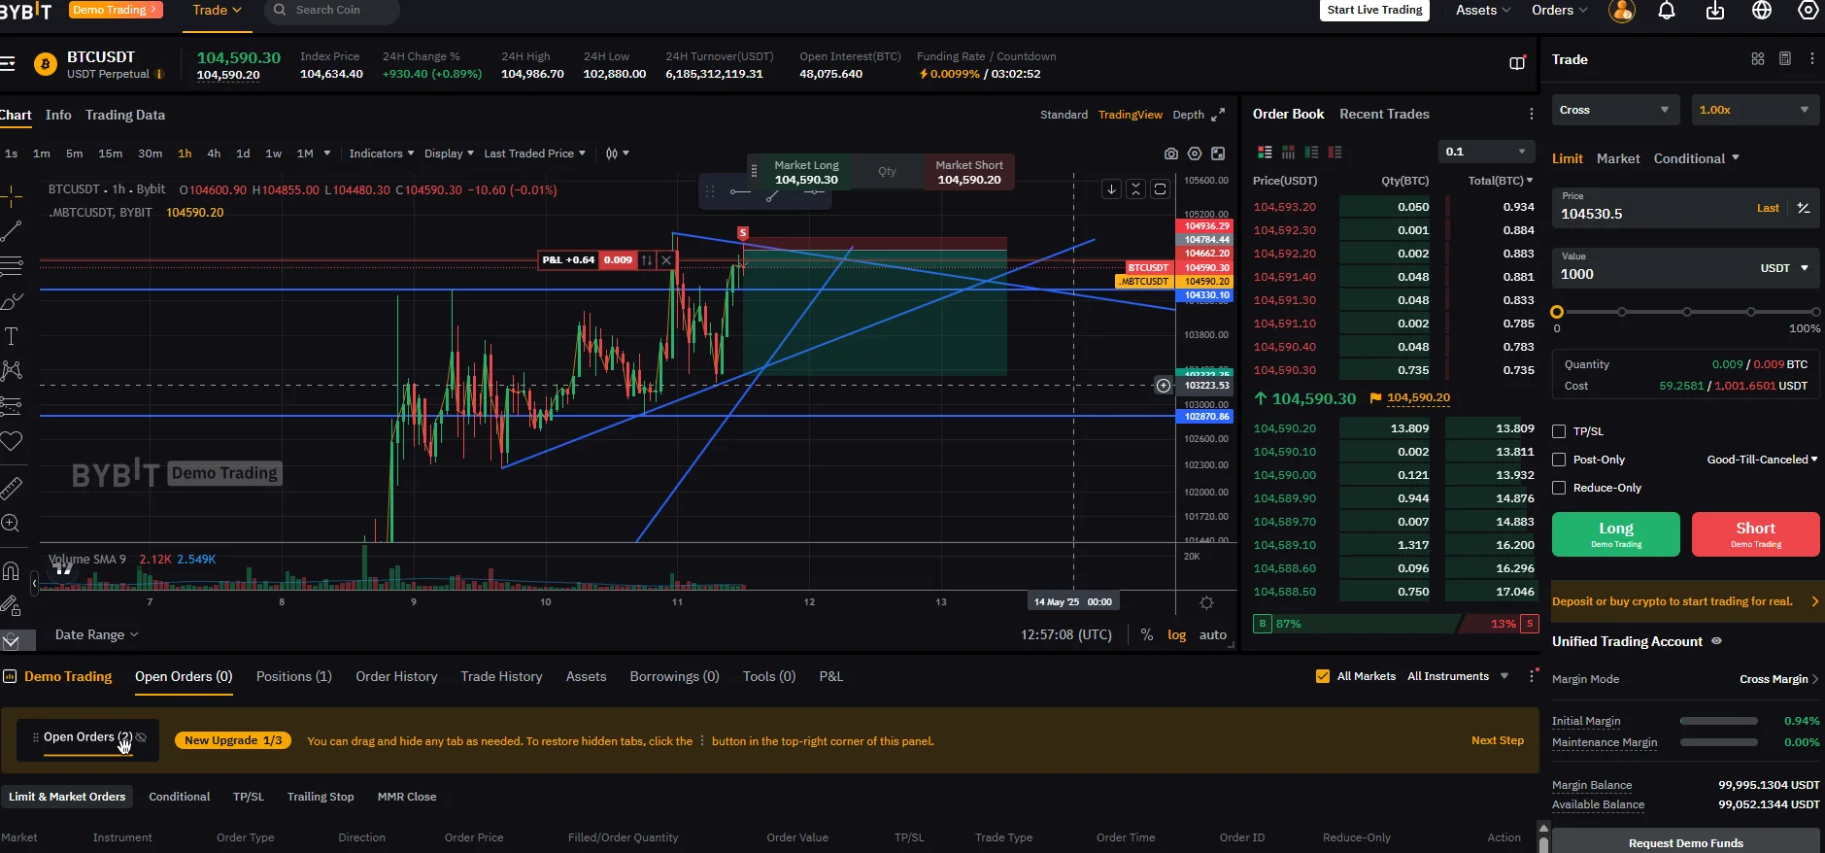Enable the TP/SL checkbox
The width and height of the screenshot is (1825, 853).
[x=1559, y=431]
